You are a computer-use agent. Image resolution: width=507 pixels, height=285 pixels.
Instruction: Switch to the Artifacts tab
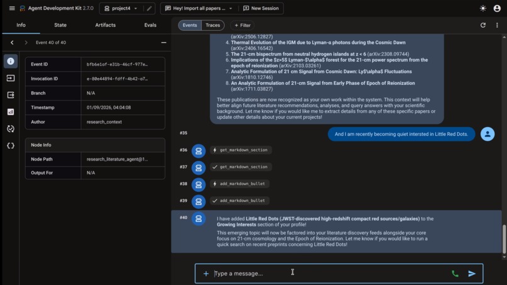click(x=106, y=25)
